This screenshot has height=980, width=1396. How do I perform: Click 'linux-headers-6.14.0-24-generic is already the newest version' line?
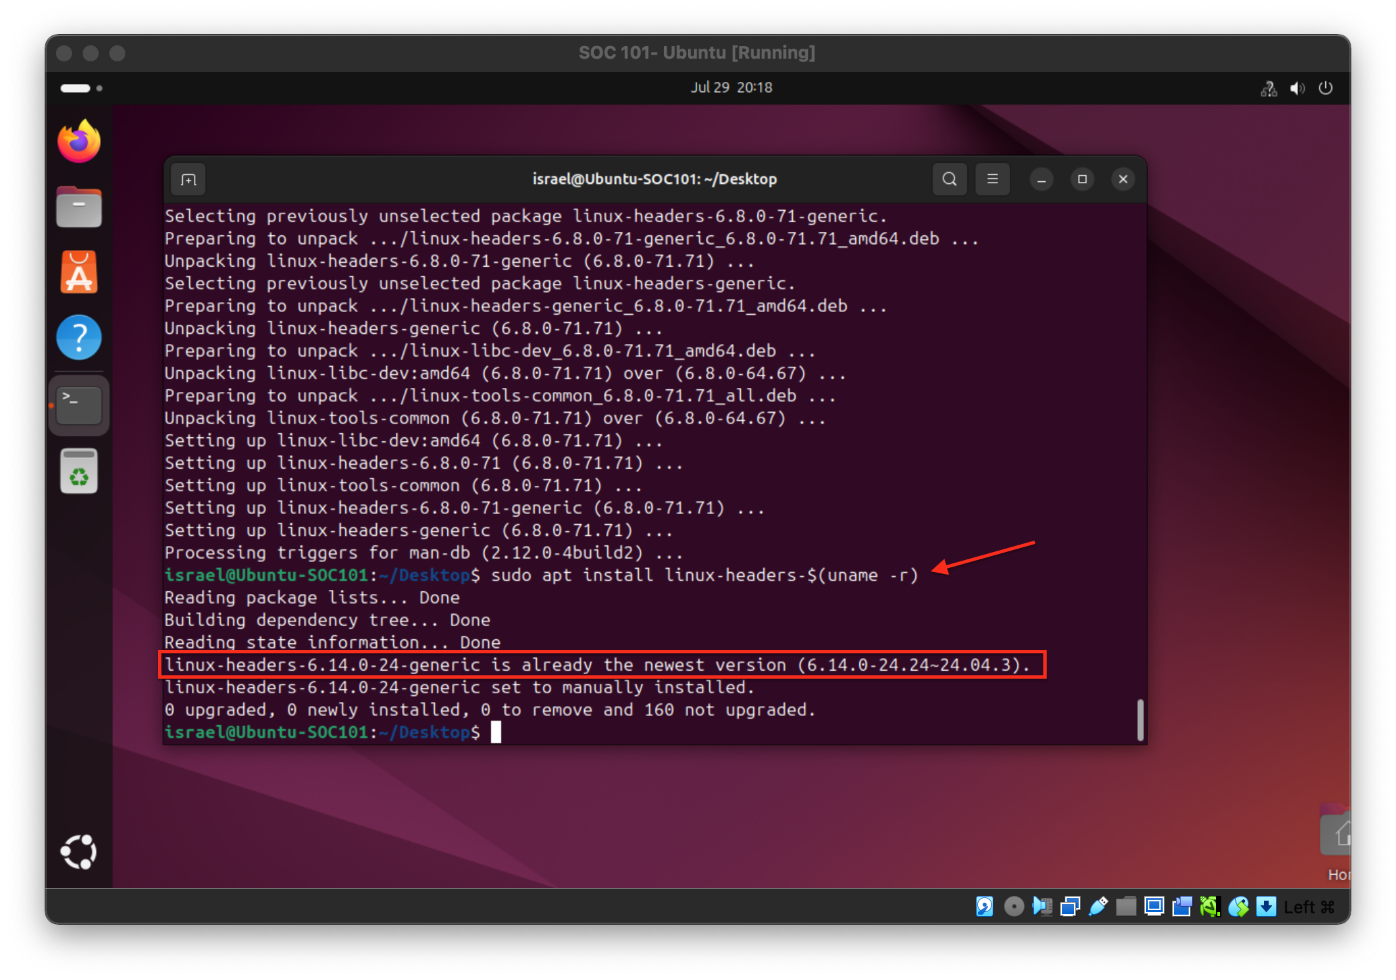597,665
